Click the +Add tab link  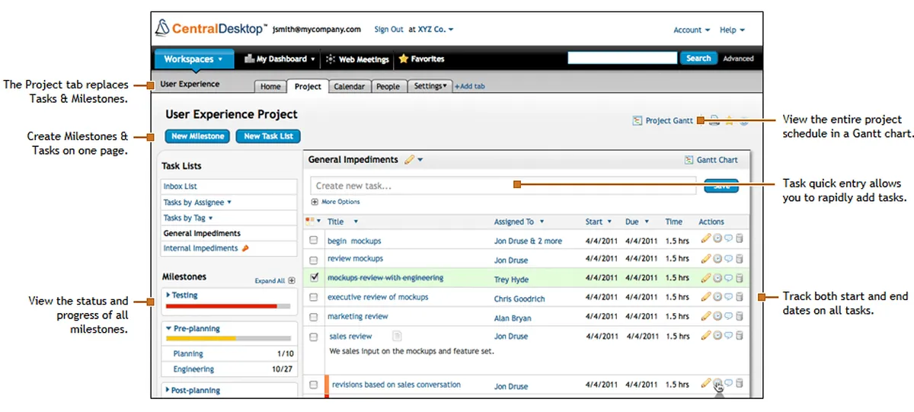pyautogui.click(x=470, y=86)
